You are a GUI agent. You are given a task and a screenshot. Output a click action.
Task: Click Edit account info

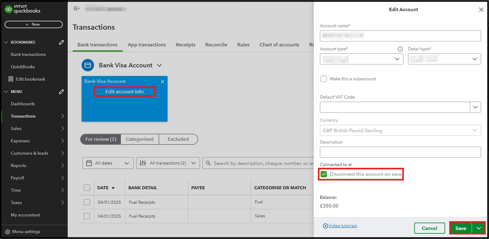pos(124,92)
